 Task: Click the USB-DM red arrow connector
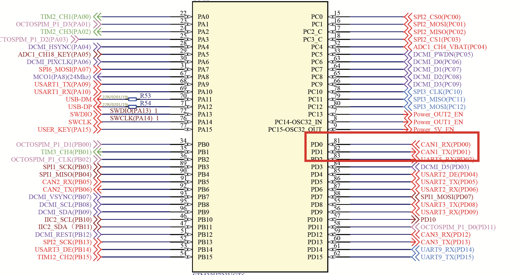[x=97, y=99]
